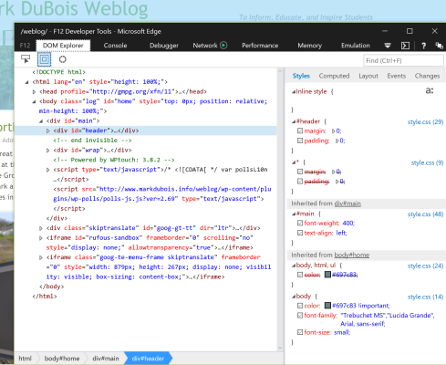Uncheck the color !important property checkbox
The height and width of the screenshot is (365, 446).
pos(300,306)
